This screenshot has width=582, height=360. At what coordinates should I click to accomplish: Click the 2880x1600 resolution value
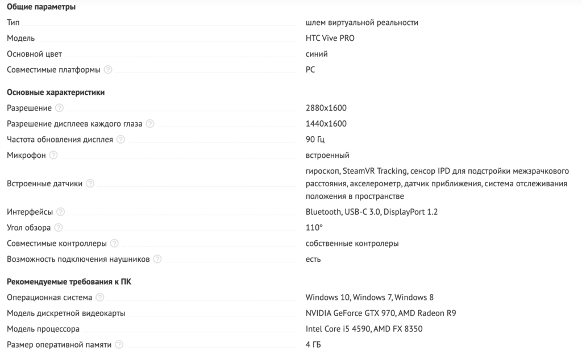pos(326,108)
